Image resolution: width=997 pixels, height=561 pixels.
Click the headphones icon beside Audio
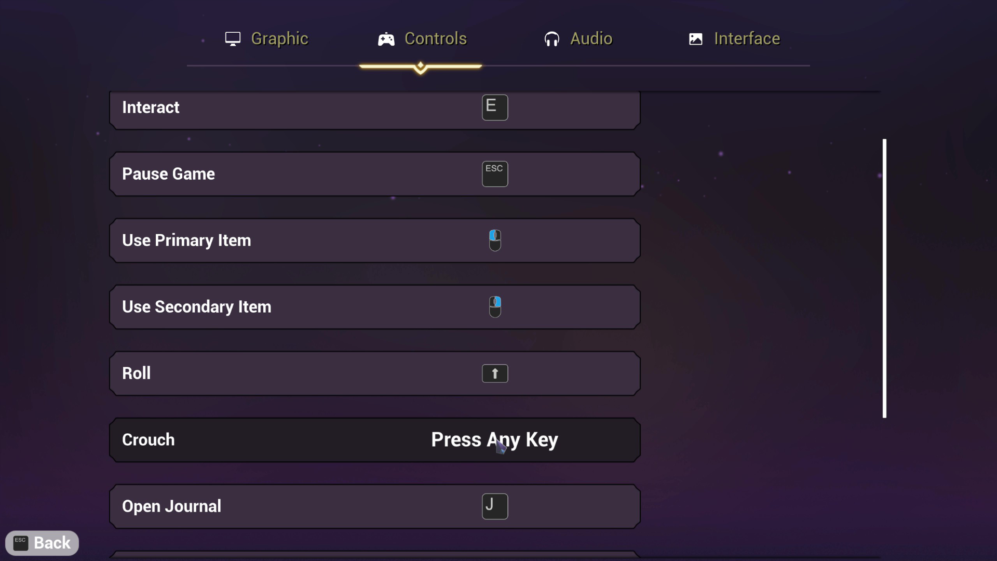(x=551, y=39)
